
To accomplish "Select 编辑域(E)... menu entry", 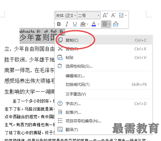I will [104, 76].
